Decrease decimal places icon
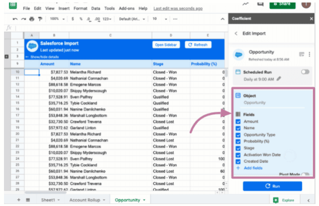Image resolution: width=319 pixels, height=206 pixels. pos(89,19)
